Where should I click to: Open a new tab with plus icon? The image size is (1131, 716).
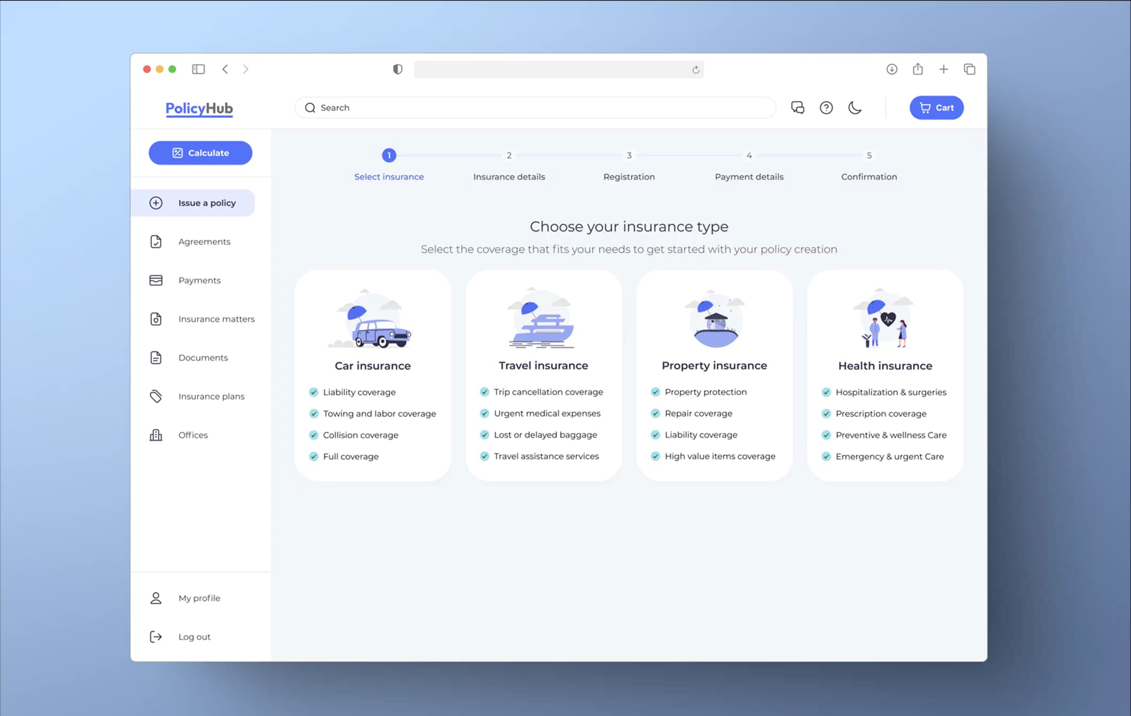(x=943, y=69)
